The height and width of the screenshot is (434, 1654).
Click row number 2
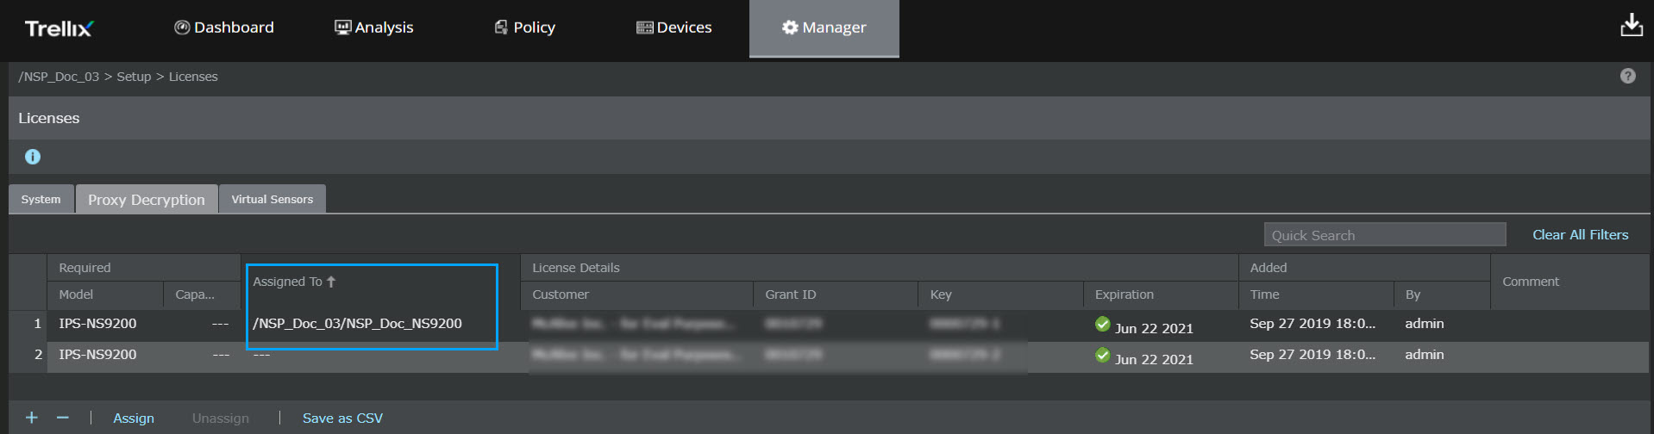tap(37, 355)
